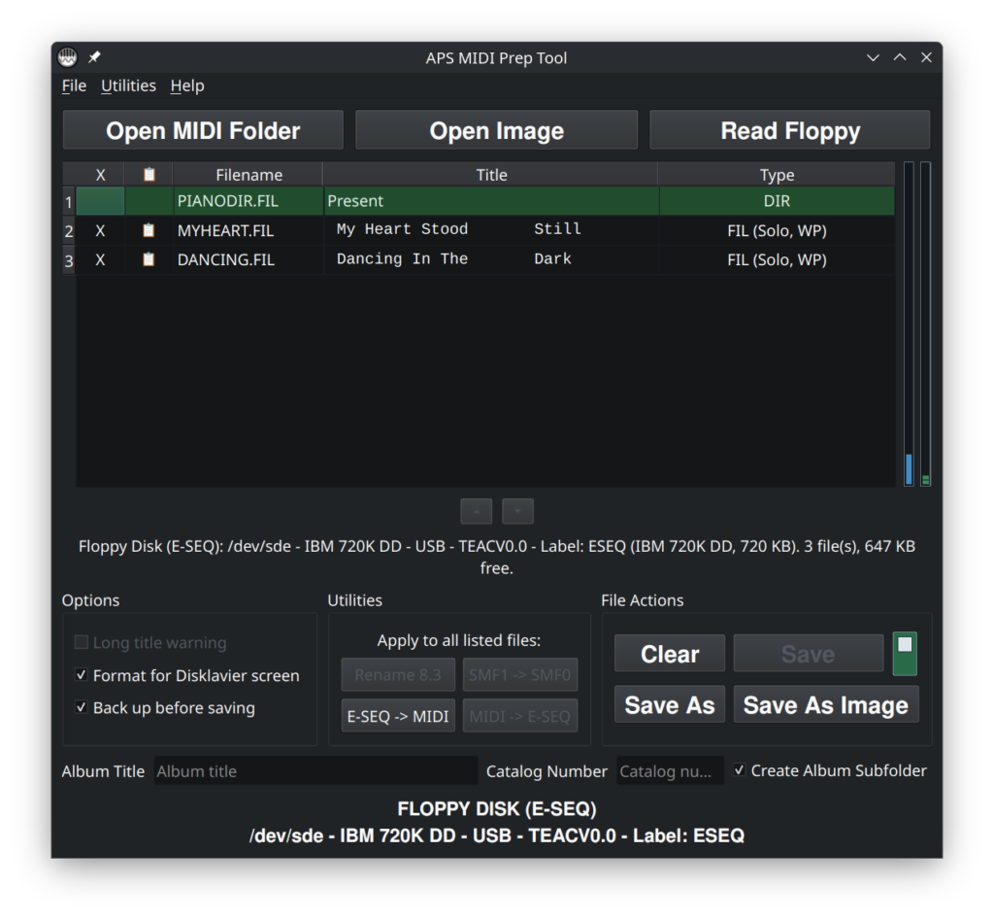994x919 pixels.
Task: Select row header number 2
Action: [69, 231]
